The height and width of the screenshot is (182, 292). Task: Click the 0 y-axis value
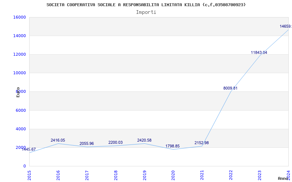tap(24, 166)
